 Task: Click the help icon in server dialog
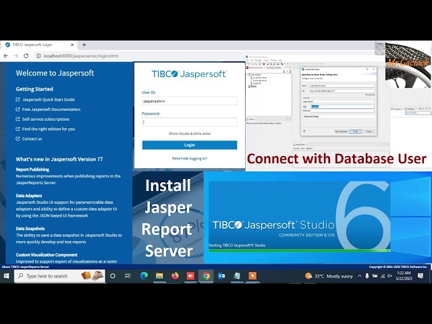pyautogui.click(x=304, y=132)
